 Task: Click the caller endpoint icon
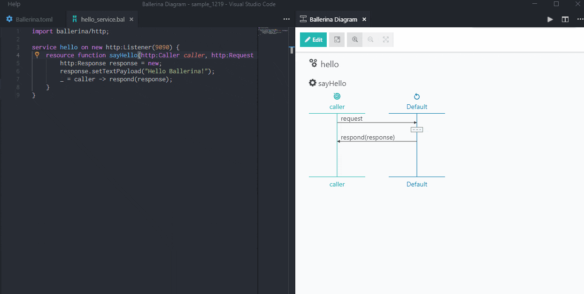337,96
